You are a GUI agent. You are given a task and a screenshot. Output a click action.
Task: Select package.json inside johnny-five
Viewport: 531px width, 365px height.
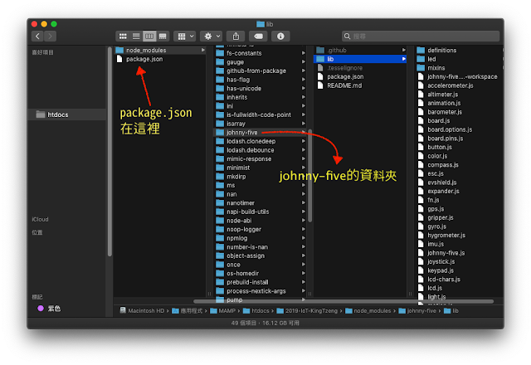click(x=360, y=76)
